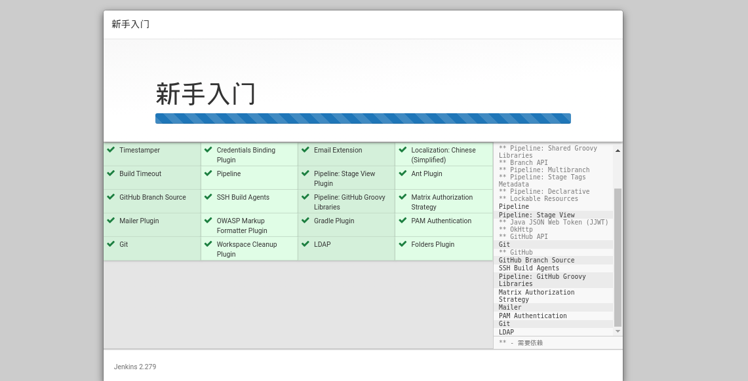
Task: Click the install log scrollbar thumb
Action: 618,257
